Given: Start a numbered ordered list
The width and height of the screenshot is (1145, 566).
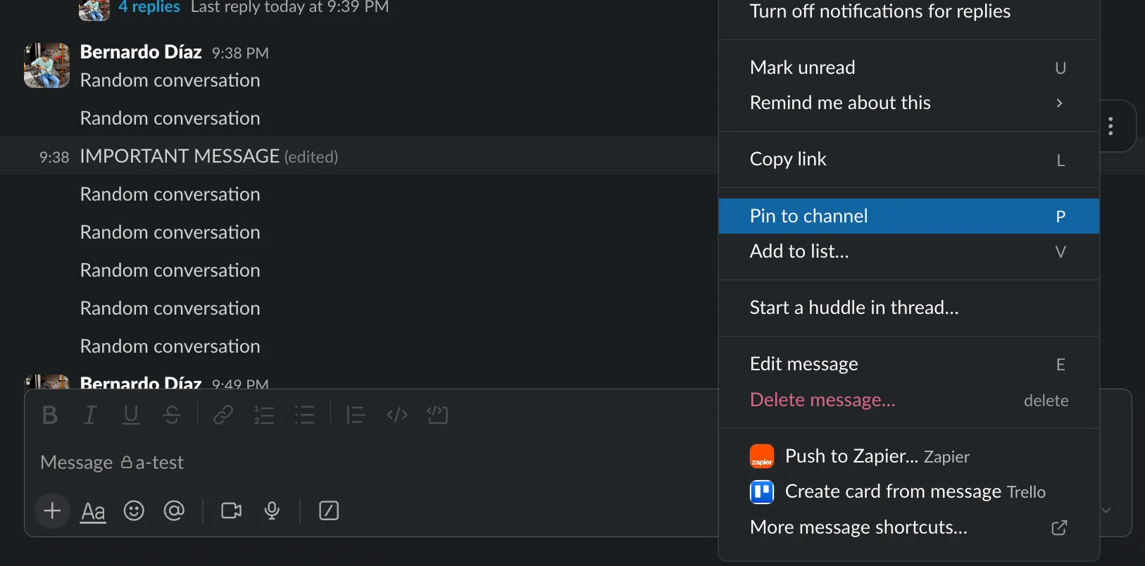Looking at the screenshot, I should pos(264,415).
